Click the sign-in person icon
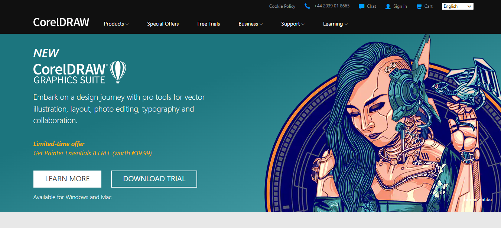 pyautogui.click(x=388, y=6)
